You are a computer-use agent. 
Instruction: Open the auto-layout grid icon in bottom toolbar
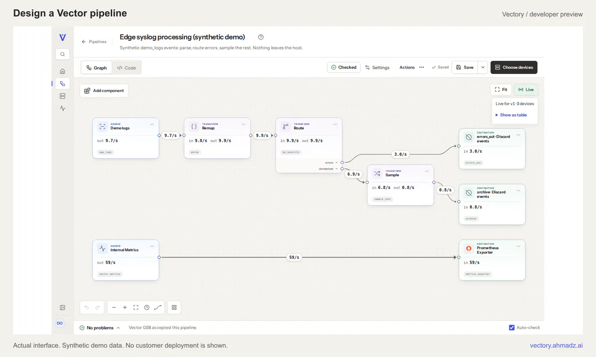tap(174, 308)
